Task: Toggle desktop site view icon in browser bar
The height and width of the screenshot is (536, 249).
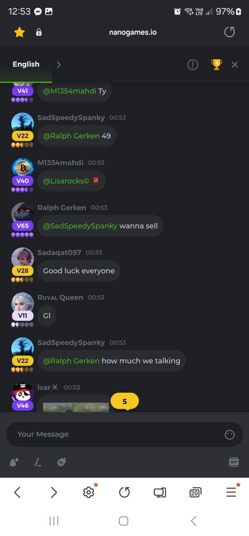Action: 160,492
